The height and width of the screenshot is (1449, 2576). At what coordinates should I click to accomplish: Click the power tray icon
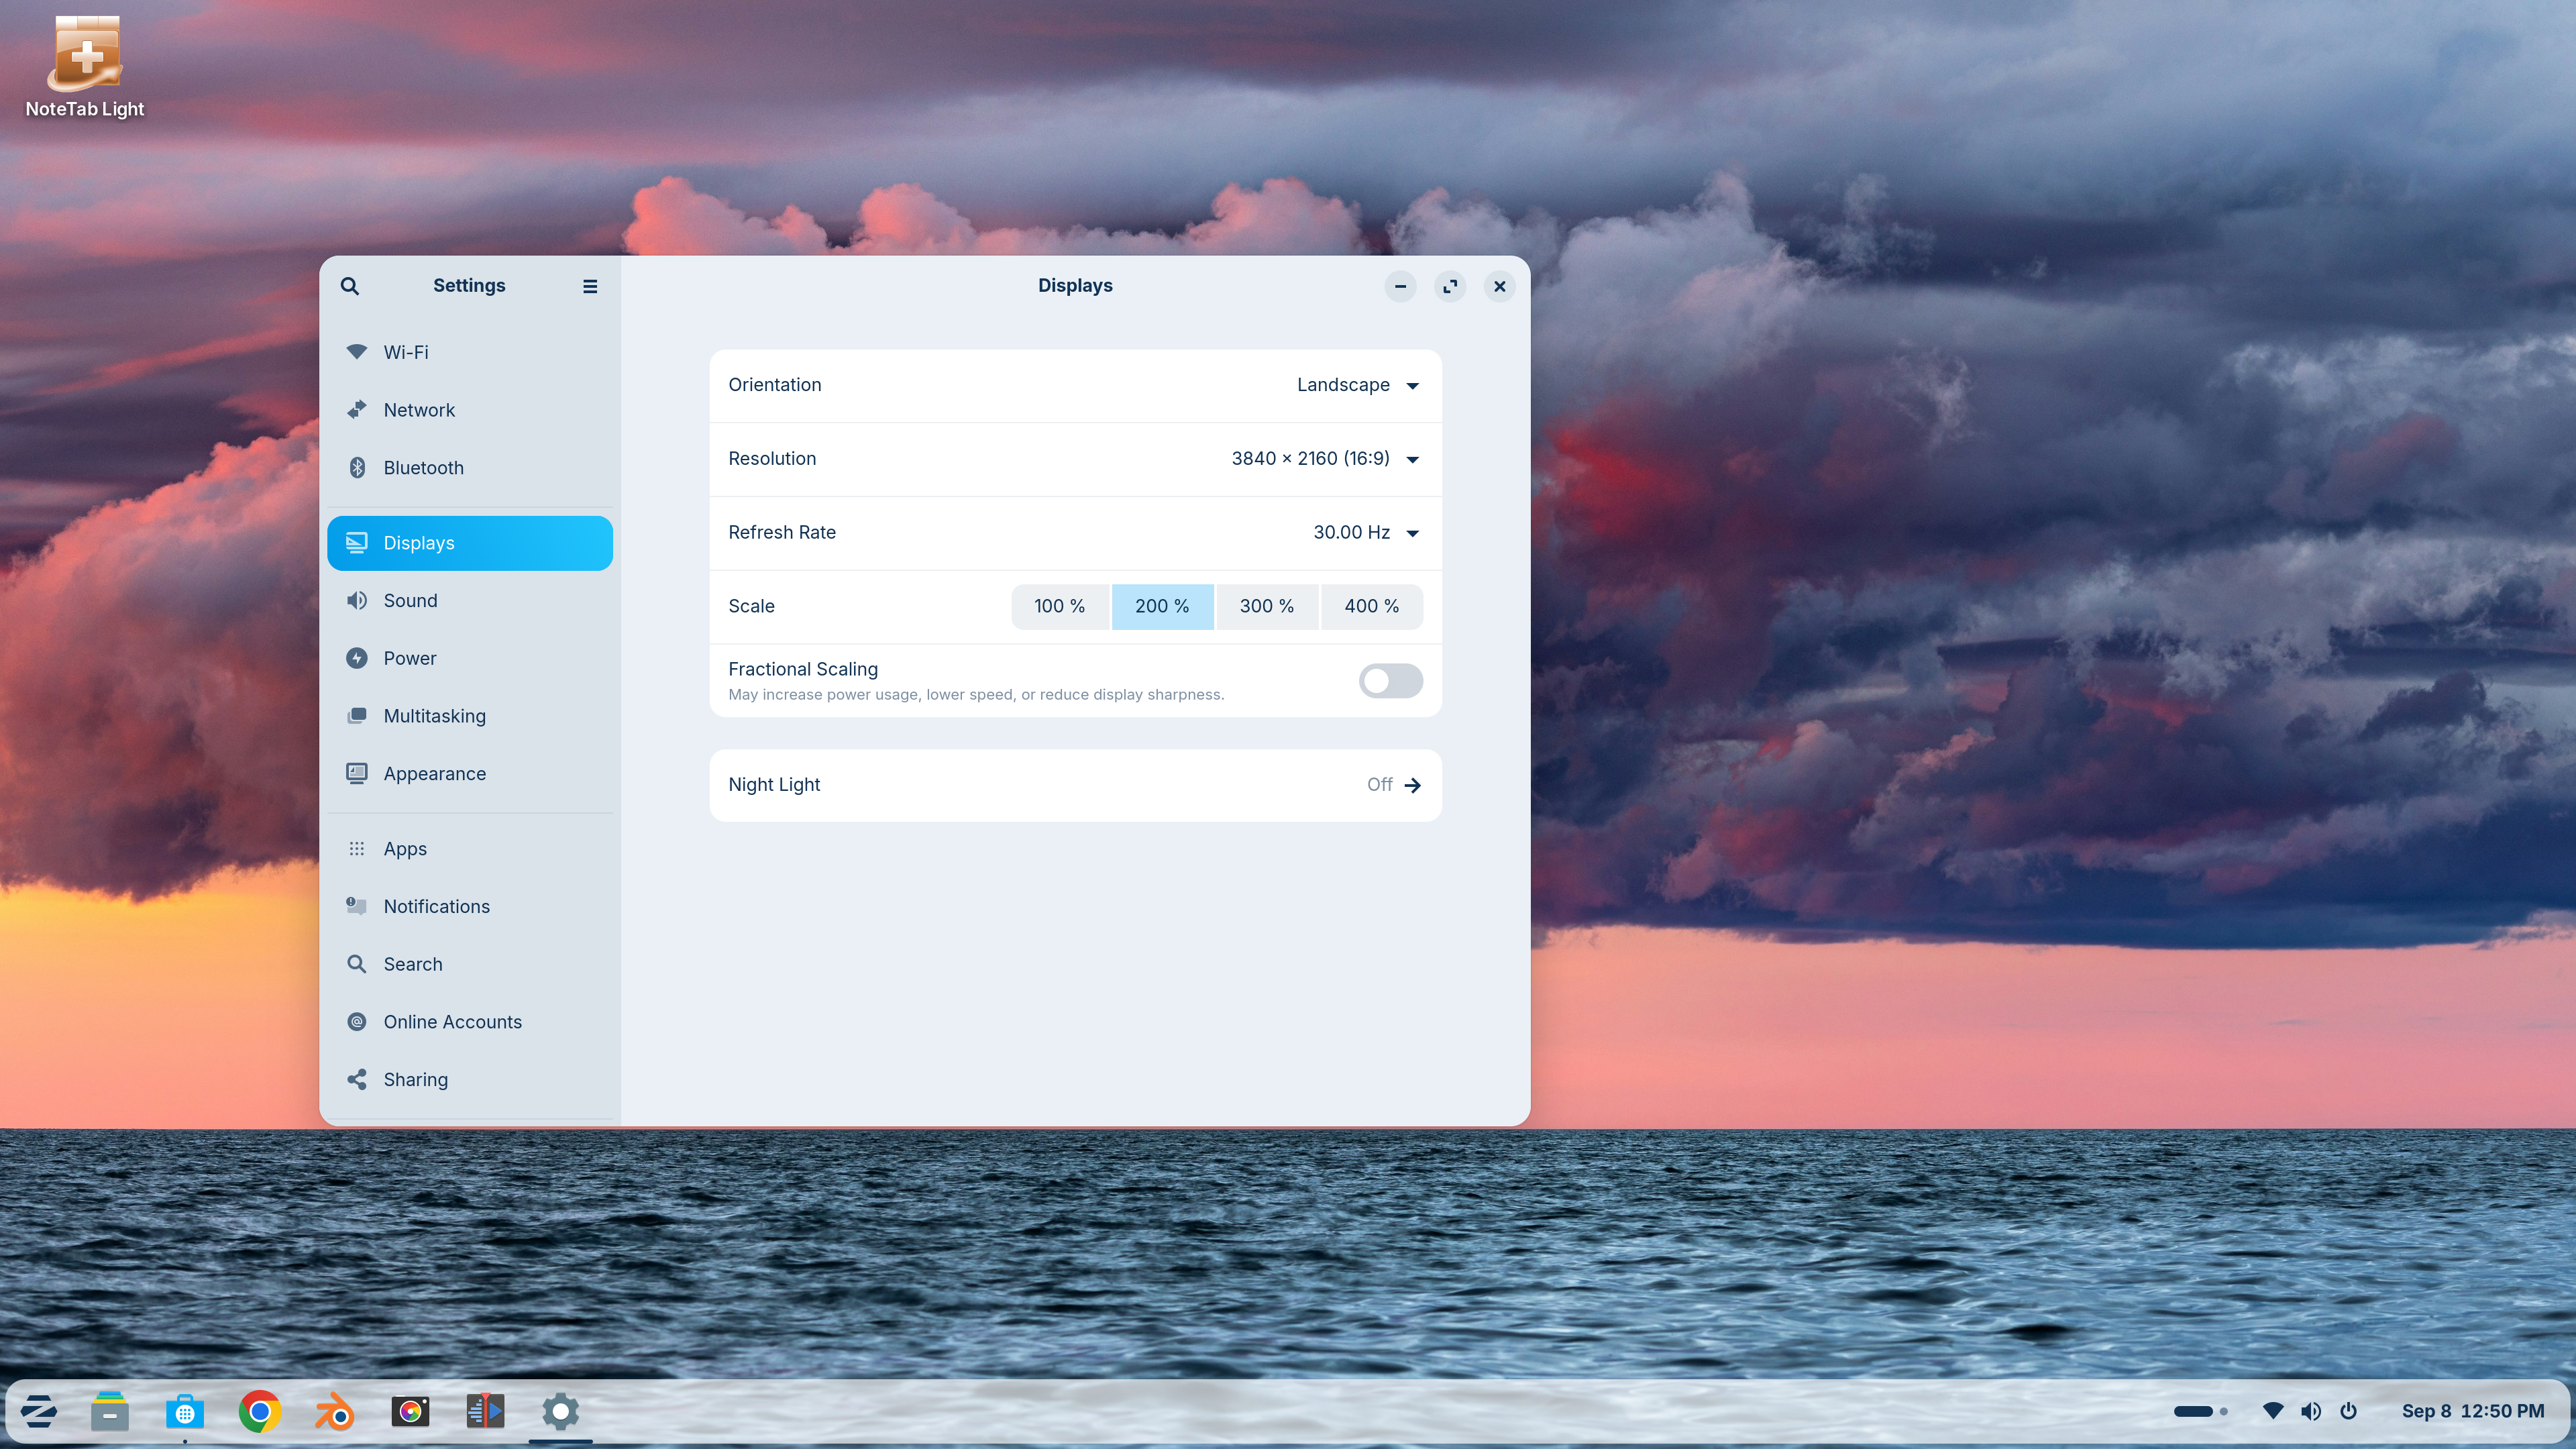(x=2348, y=1411)
